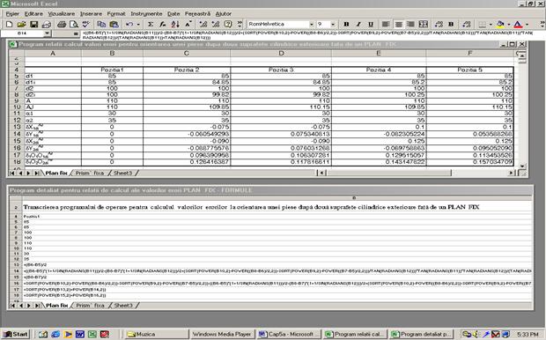Screen dimensions: 546x340
Task: Open the font color dropdown arrow
Action: pos(527,24)
